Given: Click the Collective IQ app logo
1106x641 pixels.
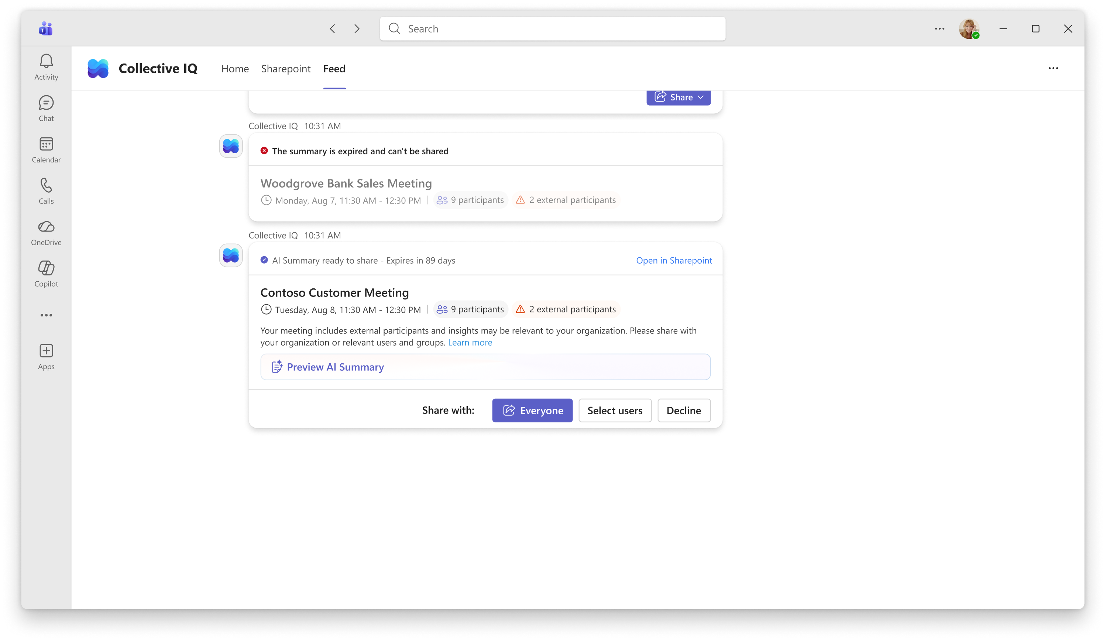Looking at the screenshot, I should click(x=98, y=68).
